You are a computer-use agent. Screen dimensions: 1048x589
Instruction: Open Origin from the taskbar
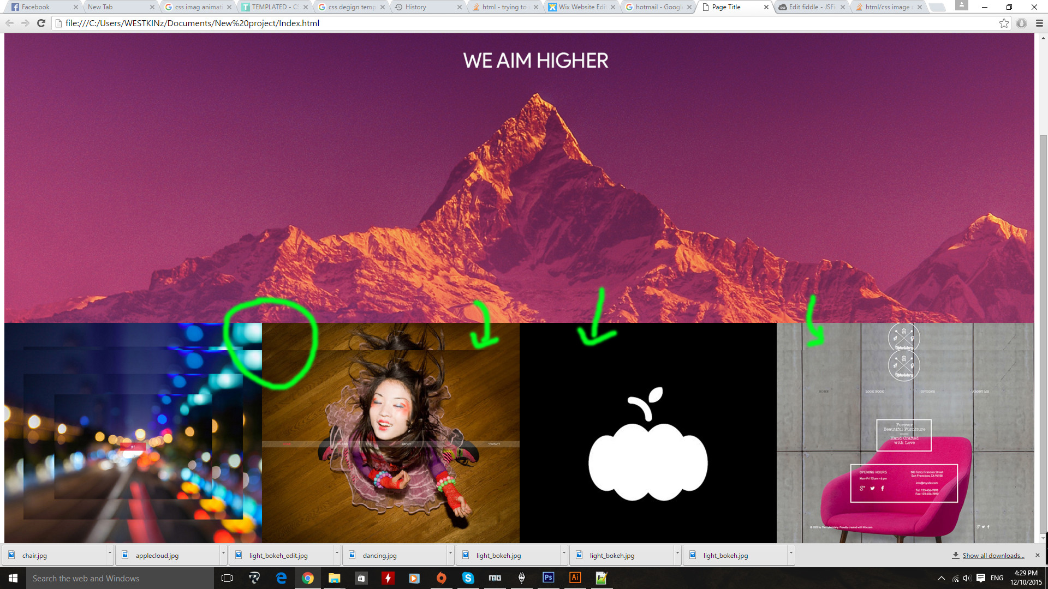[x=442, y=578]
